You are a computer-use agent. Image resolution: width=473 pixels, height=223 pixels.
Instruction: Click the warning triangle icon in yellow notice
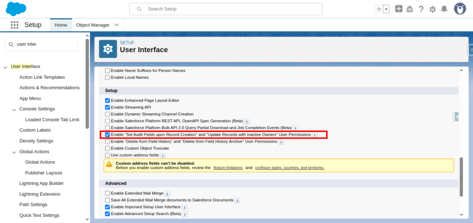point(109,164)
